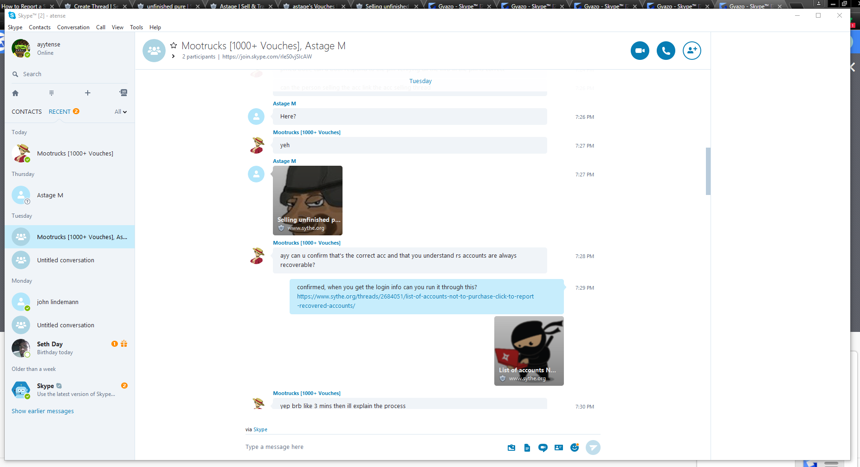This screenshot has height=467, width=860.
Task: Click the ayytense Online status text
Action: [45, 53]
